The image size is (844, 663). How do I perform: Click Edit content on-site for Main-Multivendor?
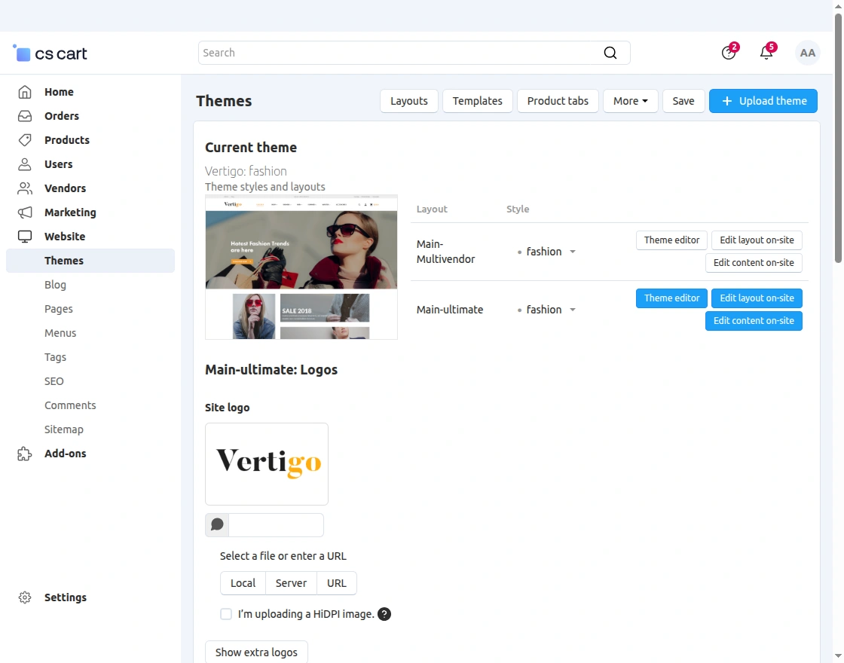[754, 263]
